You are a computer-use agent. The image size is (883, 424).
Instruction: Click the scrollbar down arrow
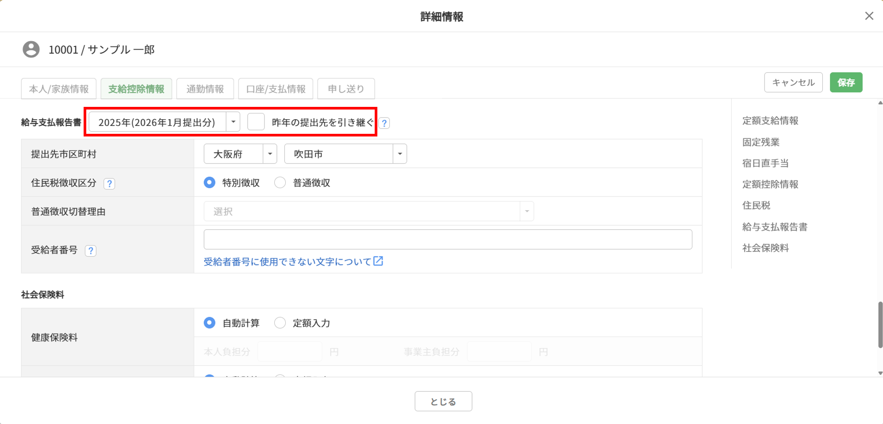click(880, 373)
